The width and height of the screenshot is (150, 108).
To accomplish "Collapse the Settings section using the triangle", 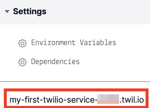I will [7, 12].
